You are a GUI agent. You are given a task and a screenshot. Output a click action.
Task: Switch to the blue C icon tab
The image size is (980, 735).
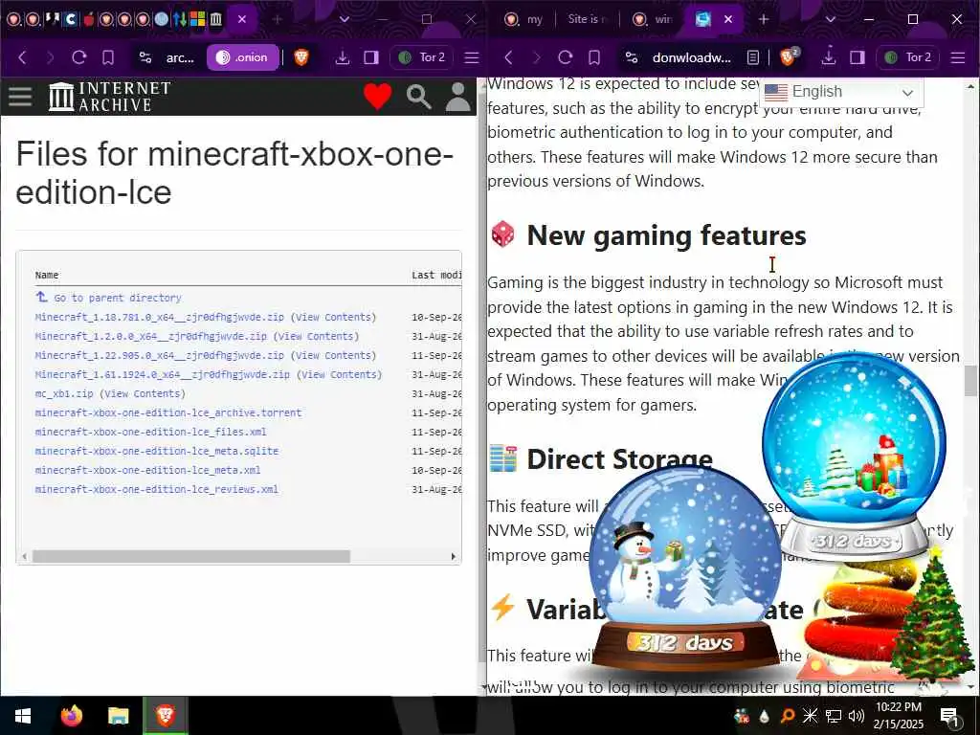(71, 19)
